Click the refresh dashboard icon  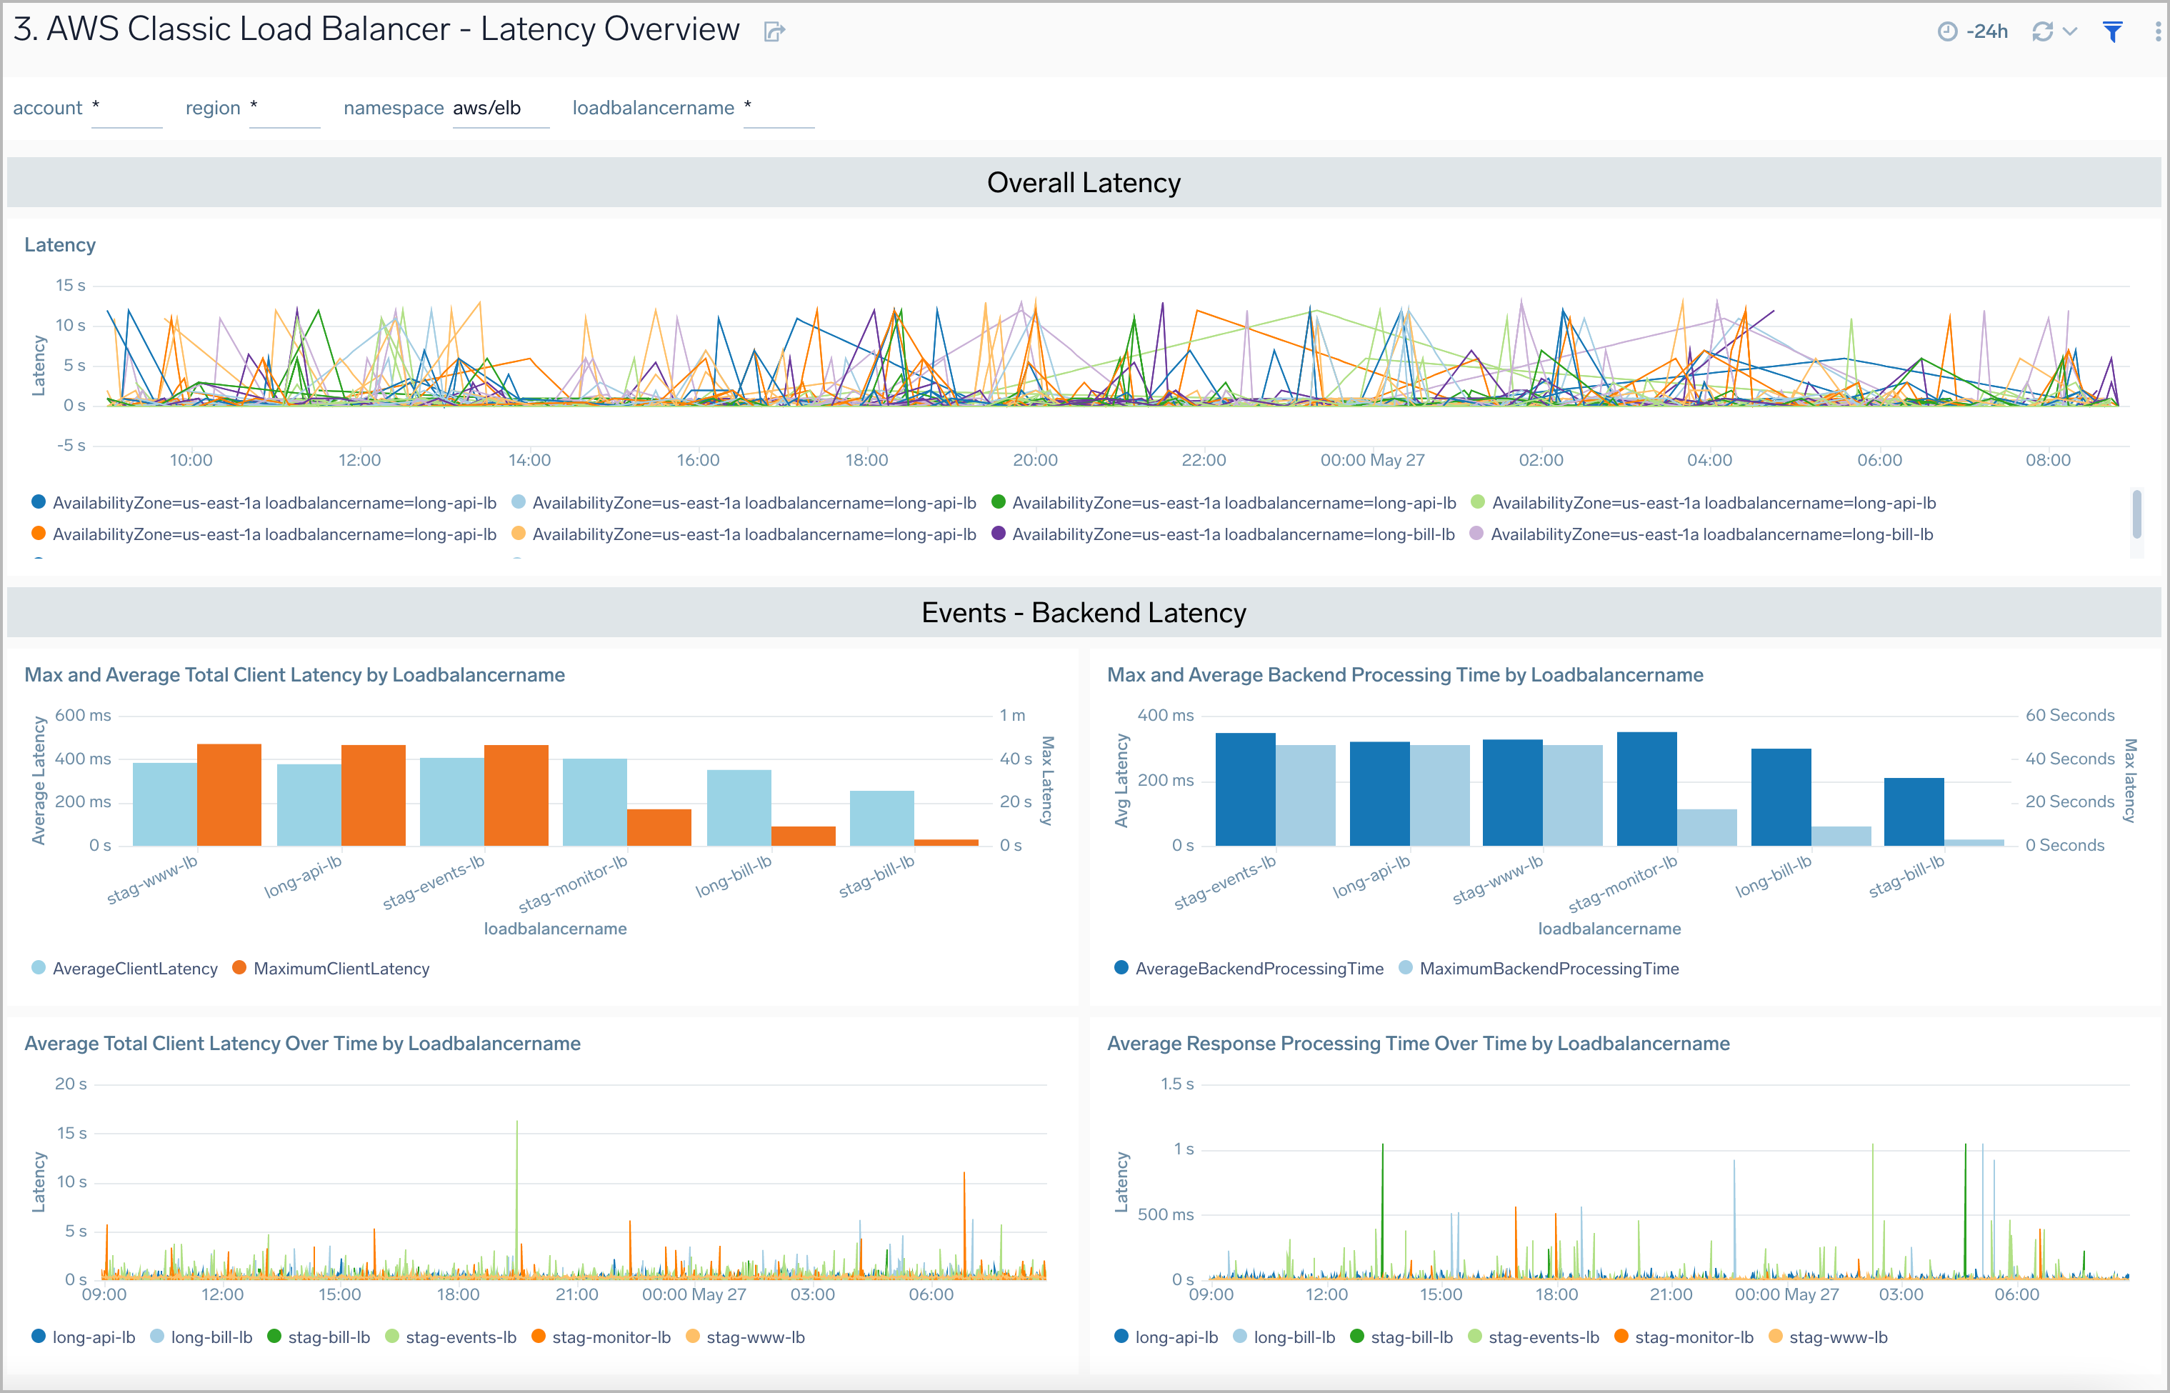tap(2041, 31)
